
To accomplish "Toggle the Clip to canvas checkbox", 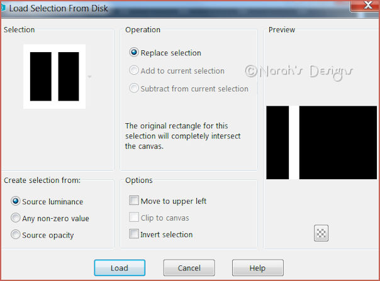I will pyautogui.click(x=133, y=218).
